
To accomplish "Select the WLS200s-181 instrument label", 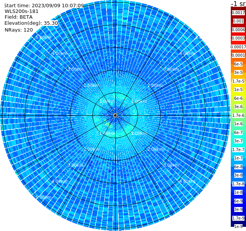I will tap(22, 11).
